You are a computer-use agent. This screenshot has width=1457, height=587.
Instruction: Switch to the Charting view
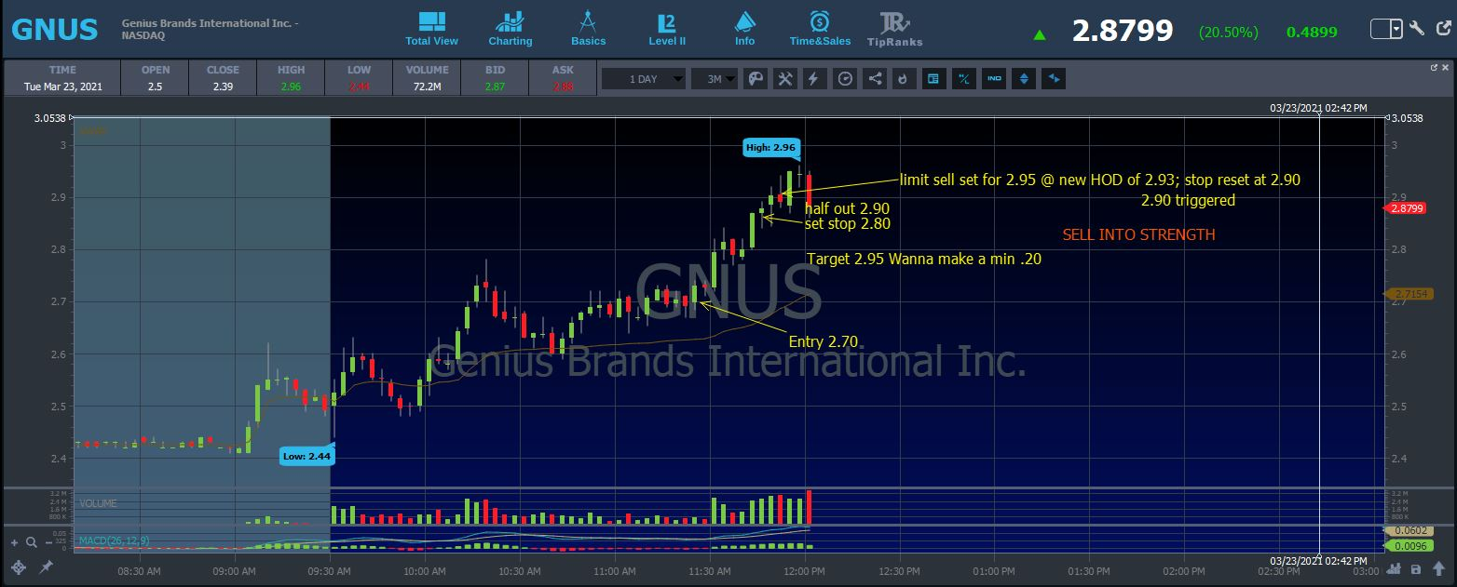(510, 29)
